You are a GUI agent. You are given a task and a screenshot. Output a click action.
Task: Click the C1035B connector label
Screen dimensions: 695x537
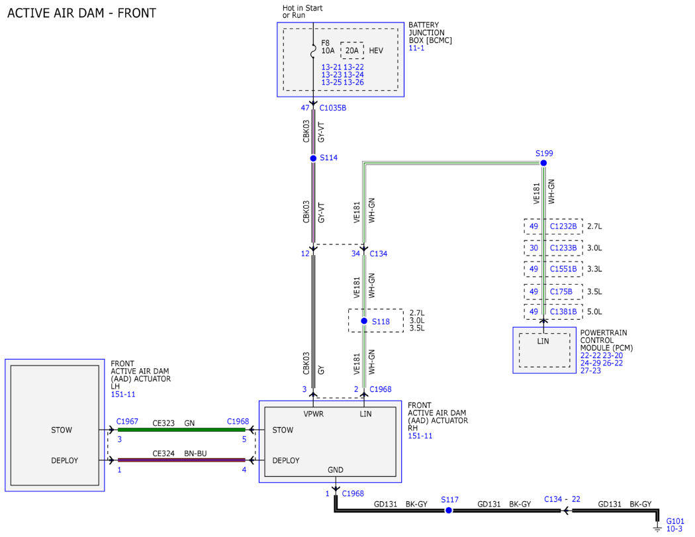click(332, 108)
